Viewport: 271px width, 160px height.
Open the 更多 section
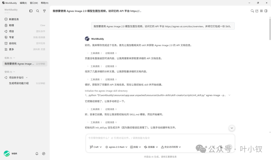(25, 49)
